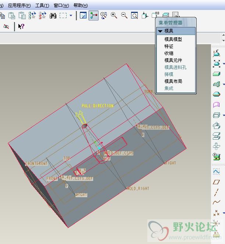The height and width of the screenshot is (244, 225).
Task: Click the Volume Split tool icon
Action: coord(217,115)
